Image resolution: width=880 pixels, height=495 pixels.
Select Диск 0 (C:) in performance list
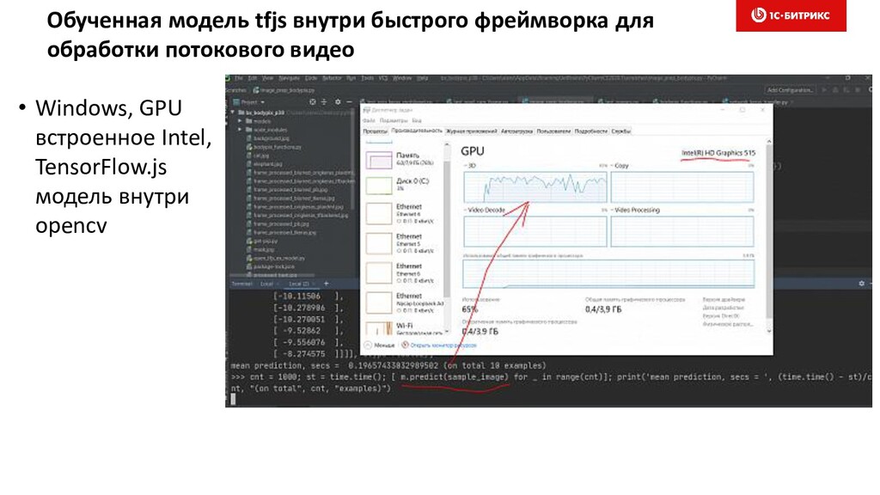tap(404, 186)
